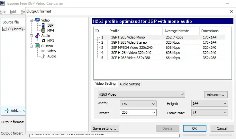Uncheck the C:\Users source file checkbox
This screenshot has height=139, width=236.
pos(5,29)
